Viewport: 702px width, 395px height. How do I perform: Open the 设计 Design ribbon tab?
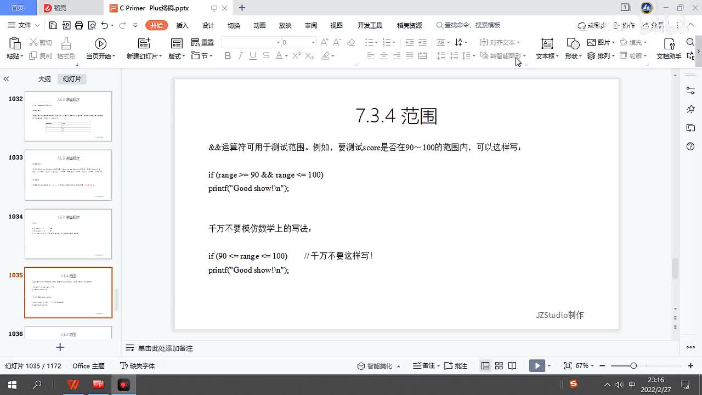click(x=208, y=25)
